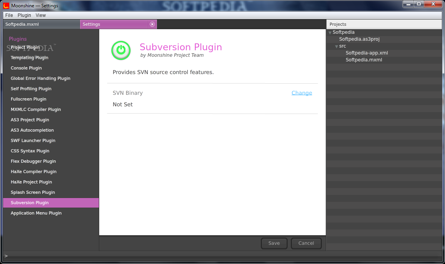The image size is (445, 264).
Task: Choose AS3 Autocompletion entry
Action: (51, 130)
